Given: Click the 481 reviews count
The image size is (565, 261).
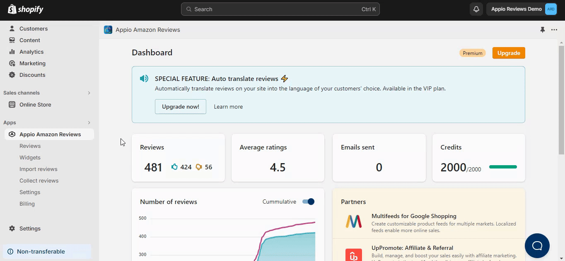Looking at the screenshot, I should (153, 167).
